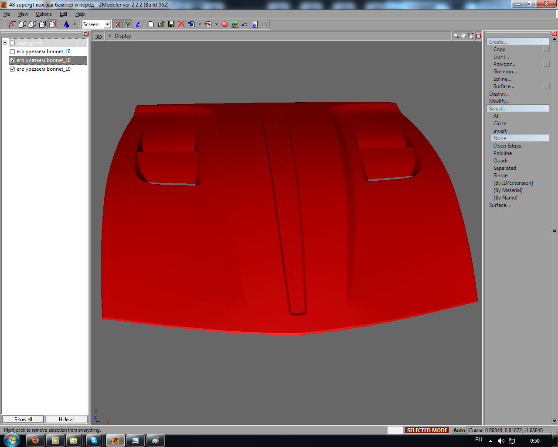Check the supergt.wft visibility checkbox
Image resolution: width=558 pixels, height=447 pixels.
(x=12, y=43)
